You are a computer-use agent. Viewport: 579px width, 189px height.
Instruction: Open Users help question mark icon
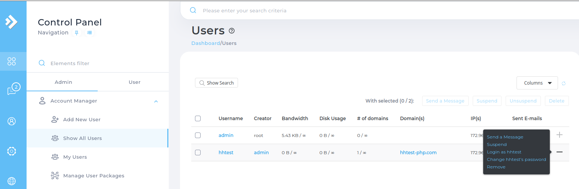(x=232, y=31)
